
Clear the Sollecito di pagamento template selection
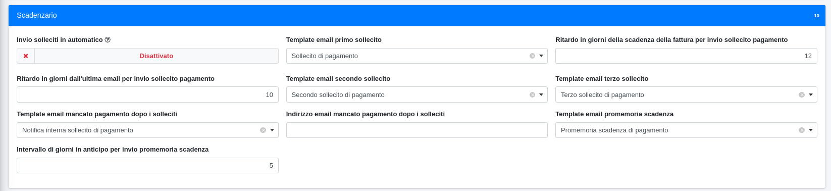pyautogui.click(x=532, y=56)
